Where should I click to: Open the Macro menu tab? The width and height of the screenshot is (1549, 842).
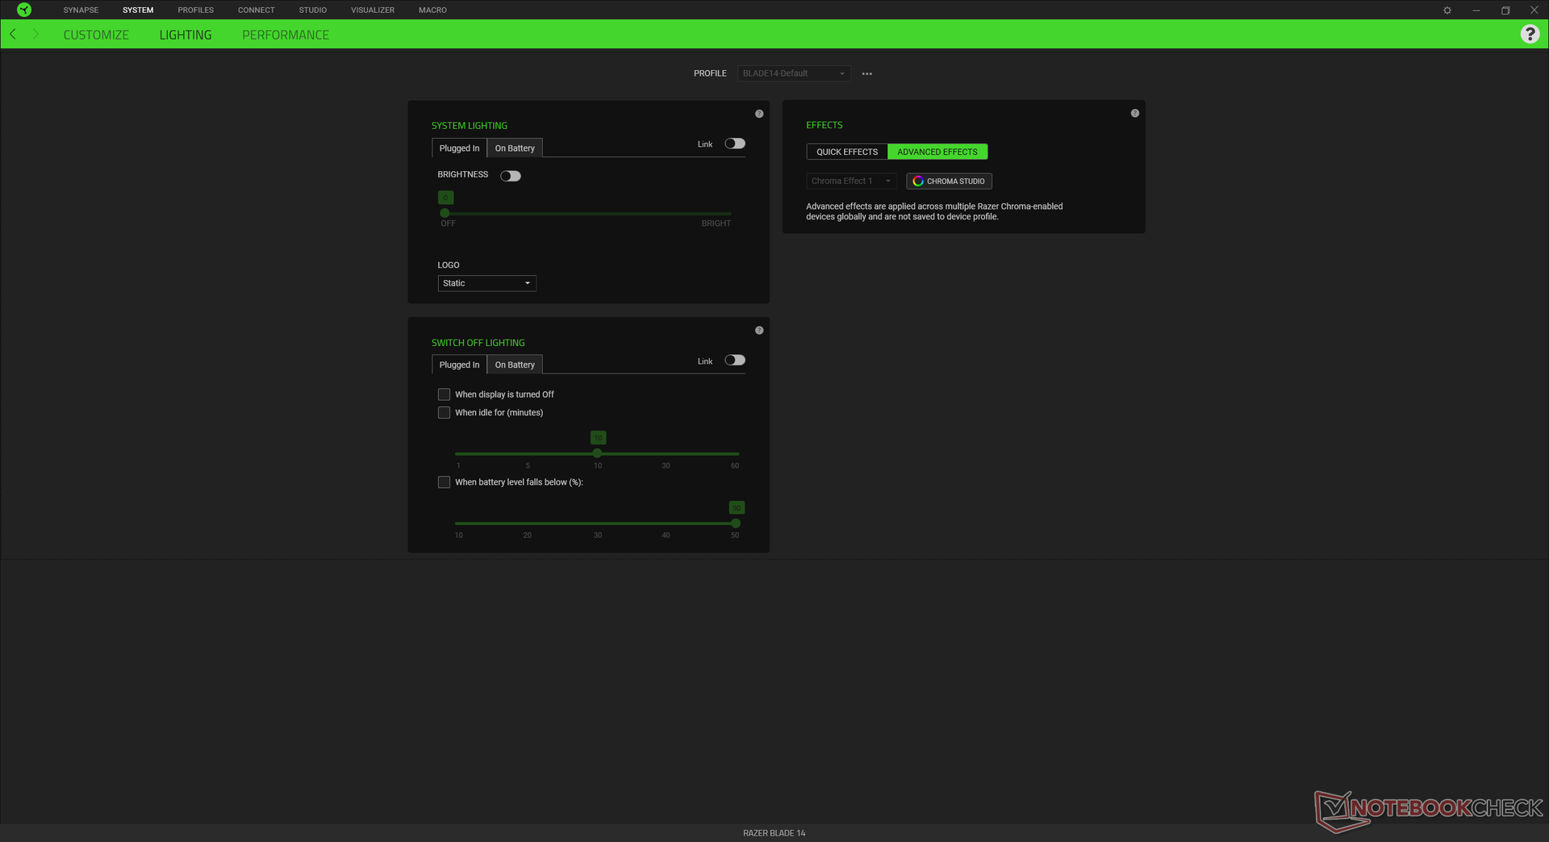[432, 10]
